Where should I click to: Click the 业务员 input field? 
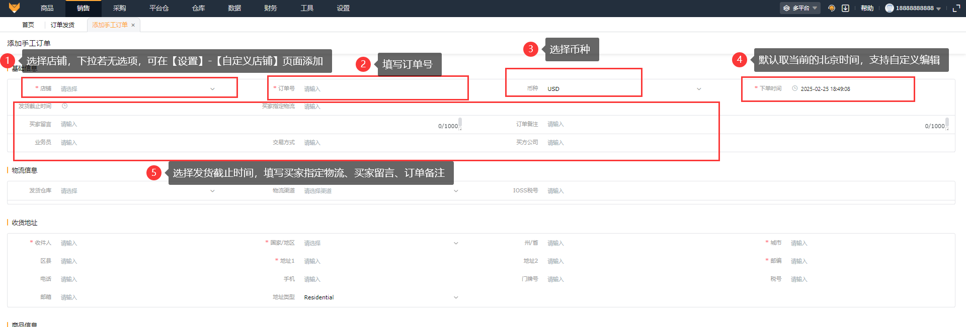click(138, 143)
